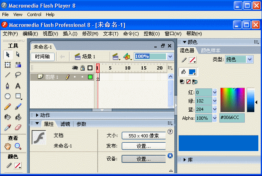The image size is (262, 176).
Task: Toggle show/hide all layers eye icon
Action: [75, 68]
